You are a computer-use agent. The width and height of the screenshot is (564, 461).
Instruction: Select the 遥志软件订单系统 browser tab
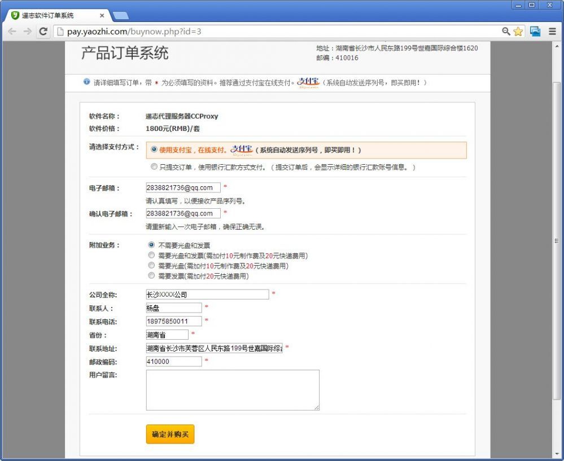(x=58, y=15)
